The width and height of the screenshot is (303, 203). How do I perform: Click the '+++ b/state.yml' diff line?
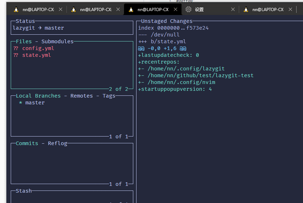tap(162, 41)
